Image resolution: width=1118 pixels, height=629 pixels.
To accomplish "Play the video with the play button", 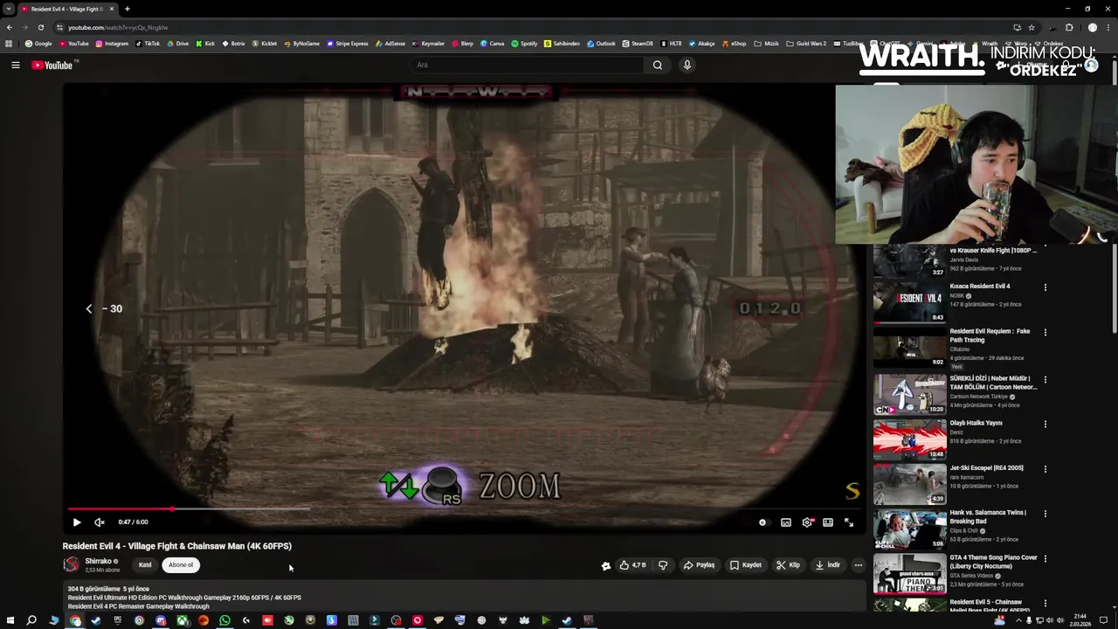I will pos(77,522).
